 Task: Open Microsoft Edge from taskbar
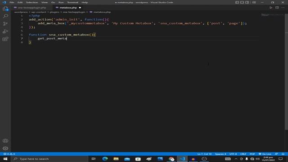tap(105, 159)
